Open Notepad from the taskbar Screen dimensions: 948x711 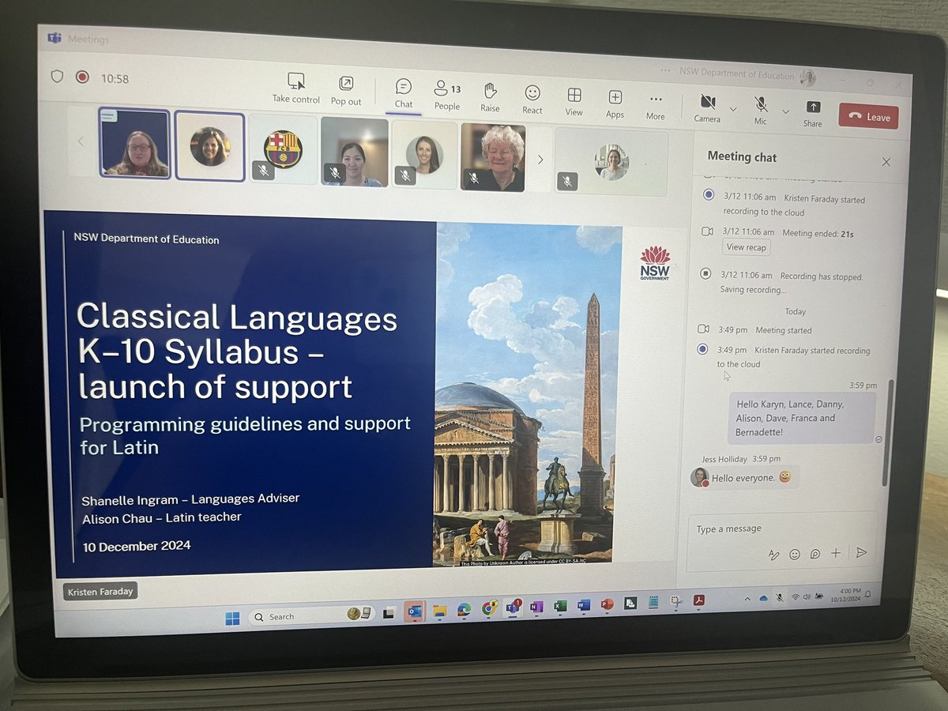(653, 603)
